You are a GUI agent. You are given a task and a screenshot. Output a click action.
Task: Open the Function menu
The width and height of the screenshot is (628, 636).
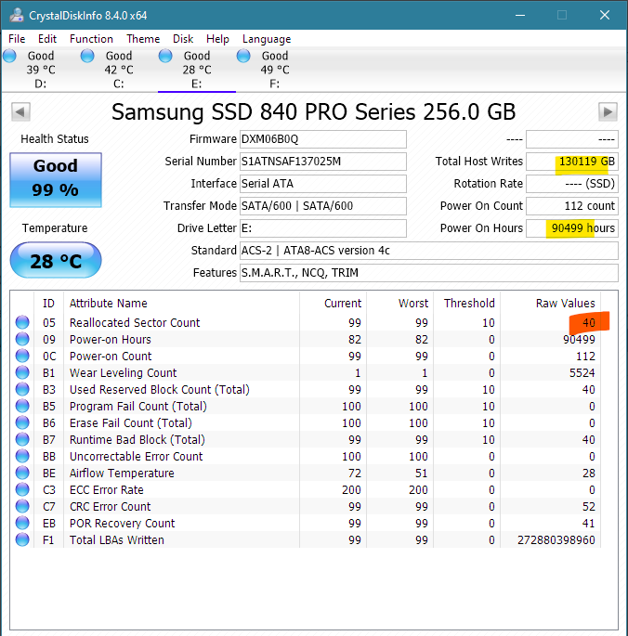coord(91,39)
